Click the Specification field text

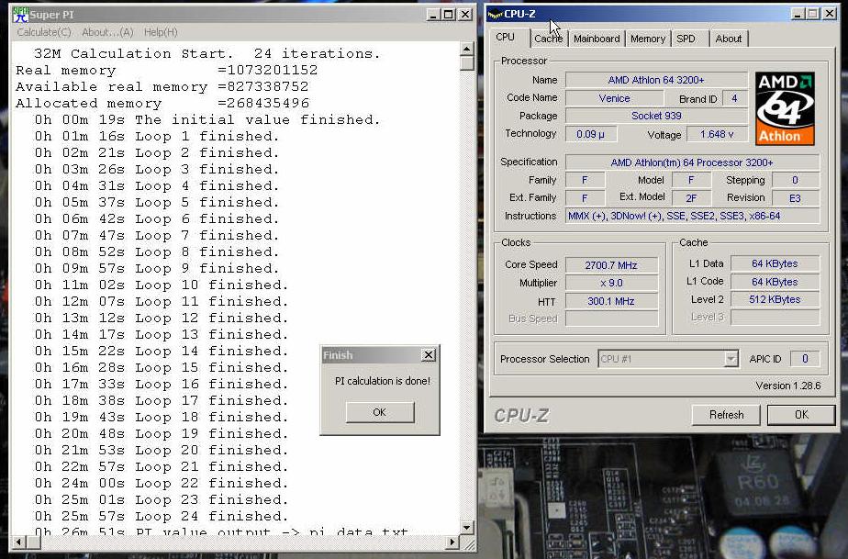click(x=692, y=162)
